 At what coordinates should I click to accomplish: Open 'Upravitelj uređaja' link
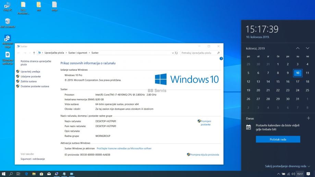click(31, 72)
